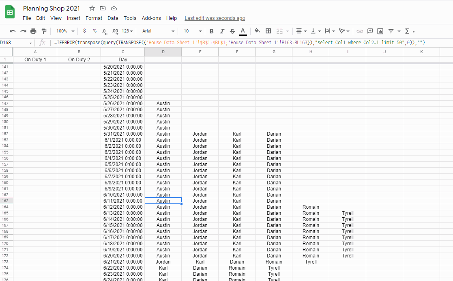This screenshot has height=281, width=453.
Task: Open the fill color picker
Action: coord(257,31)
